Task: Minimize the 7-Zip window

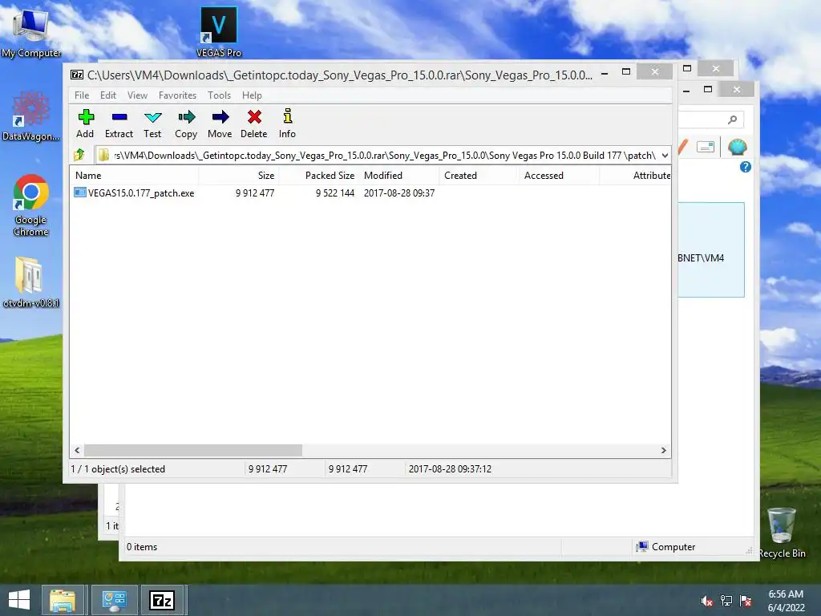Action: [605, 72]
